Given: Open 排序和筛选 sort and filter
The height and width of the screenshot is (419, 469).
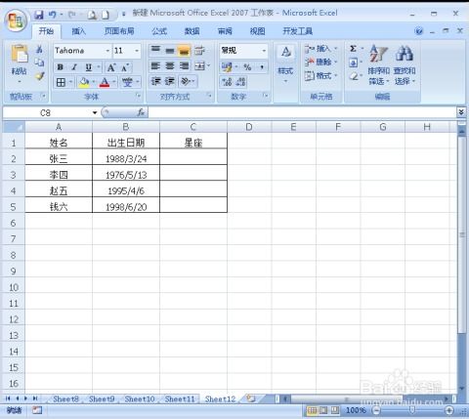Looking at the screenshot, I should (378, 64).
